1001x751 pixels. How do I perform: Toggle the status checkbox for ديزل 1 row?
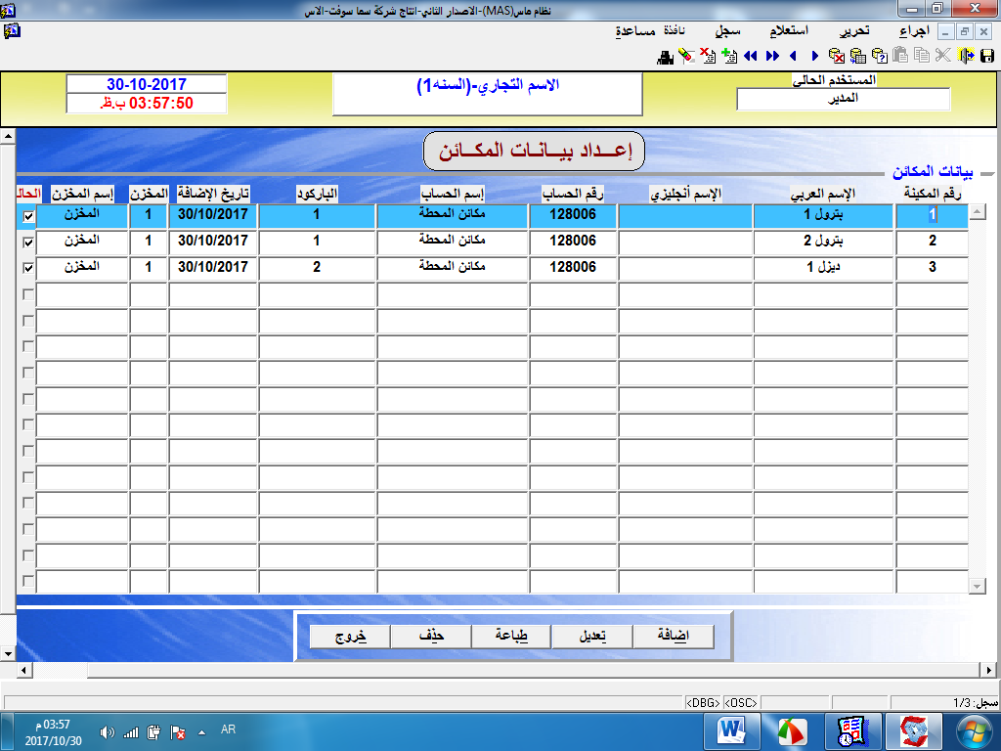tap(27, 268)
